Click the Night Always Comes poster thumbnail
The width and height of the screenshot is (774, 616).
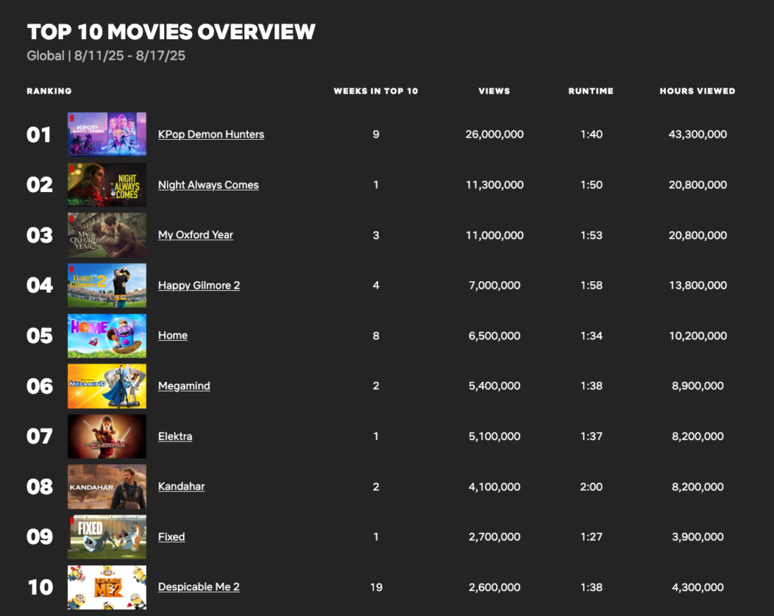point(107,185)
